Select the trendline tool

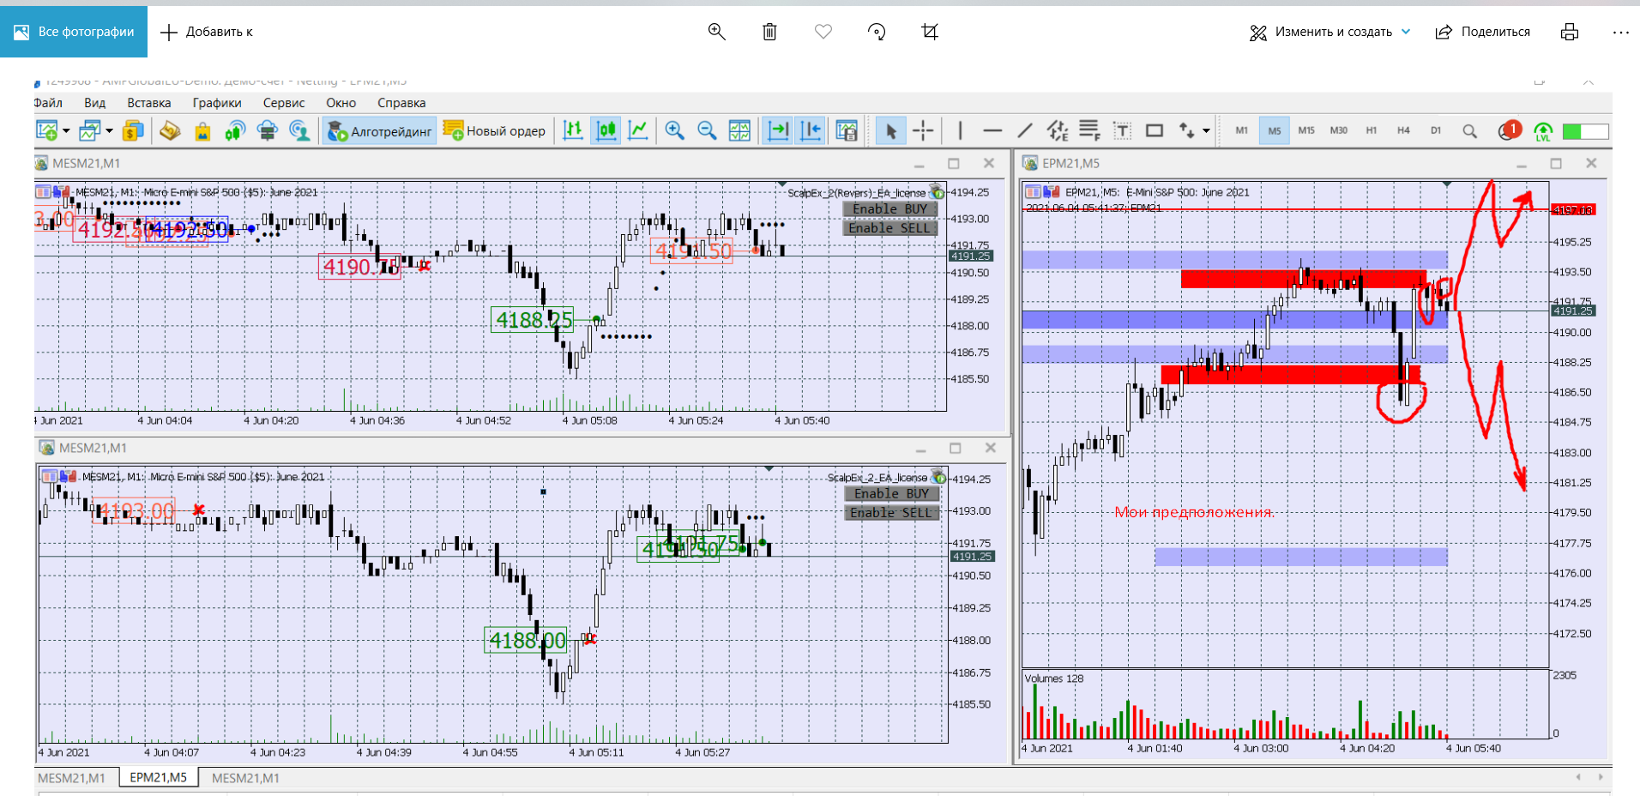pos(1025,131)
